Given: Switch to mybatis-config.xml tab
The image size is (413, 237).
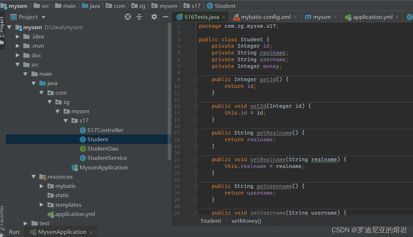Looking at the screenshot, I should click(266, 17).
